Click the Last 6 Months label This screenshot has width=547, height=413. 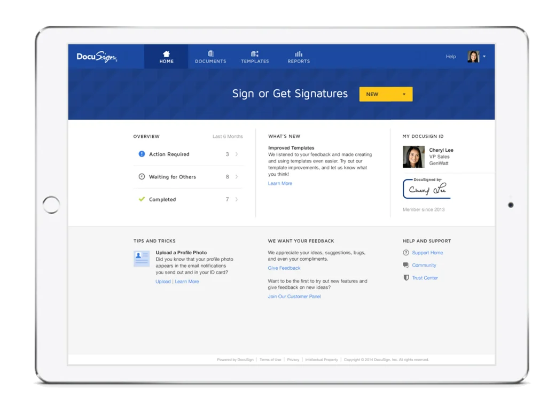coord(228,136)
